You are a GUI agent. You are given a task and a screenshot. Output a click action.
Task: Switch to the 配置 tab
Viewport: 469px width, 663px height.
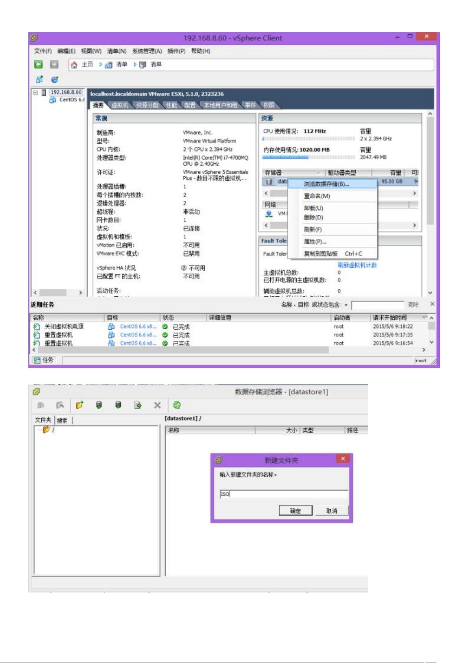tap(190, 105)
